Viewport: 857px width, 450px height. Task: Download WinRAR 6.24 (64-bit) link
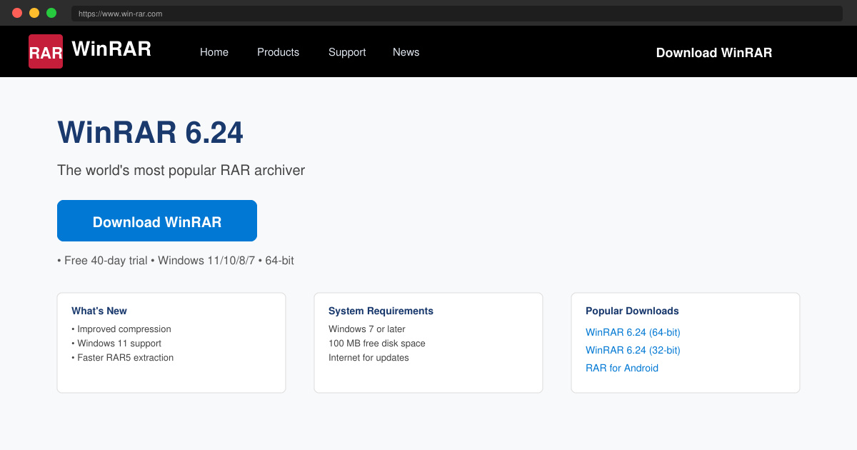coord(633,332)
